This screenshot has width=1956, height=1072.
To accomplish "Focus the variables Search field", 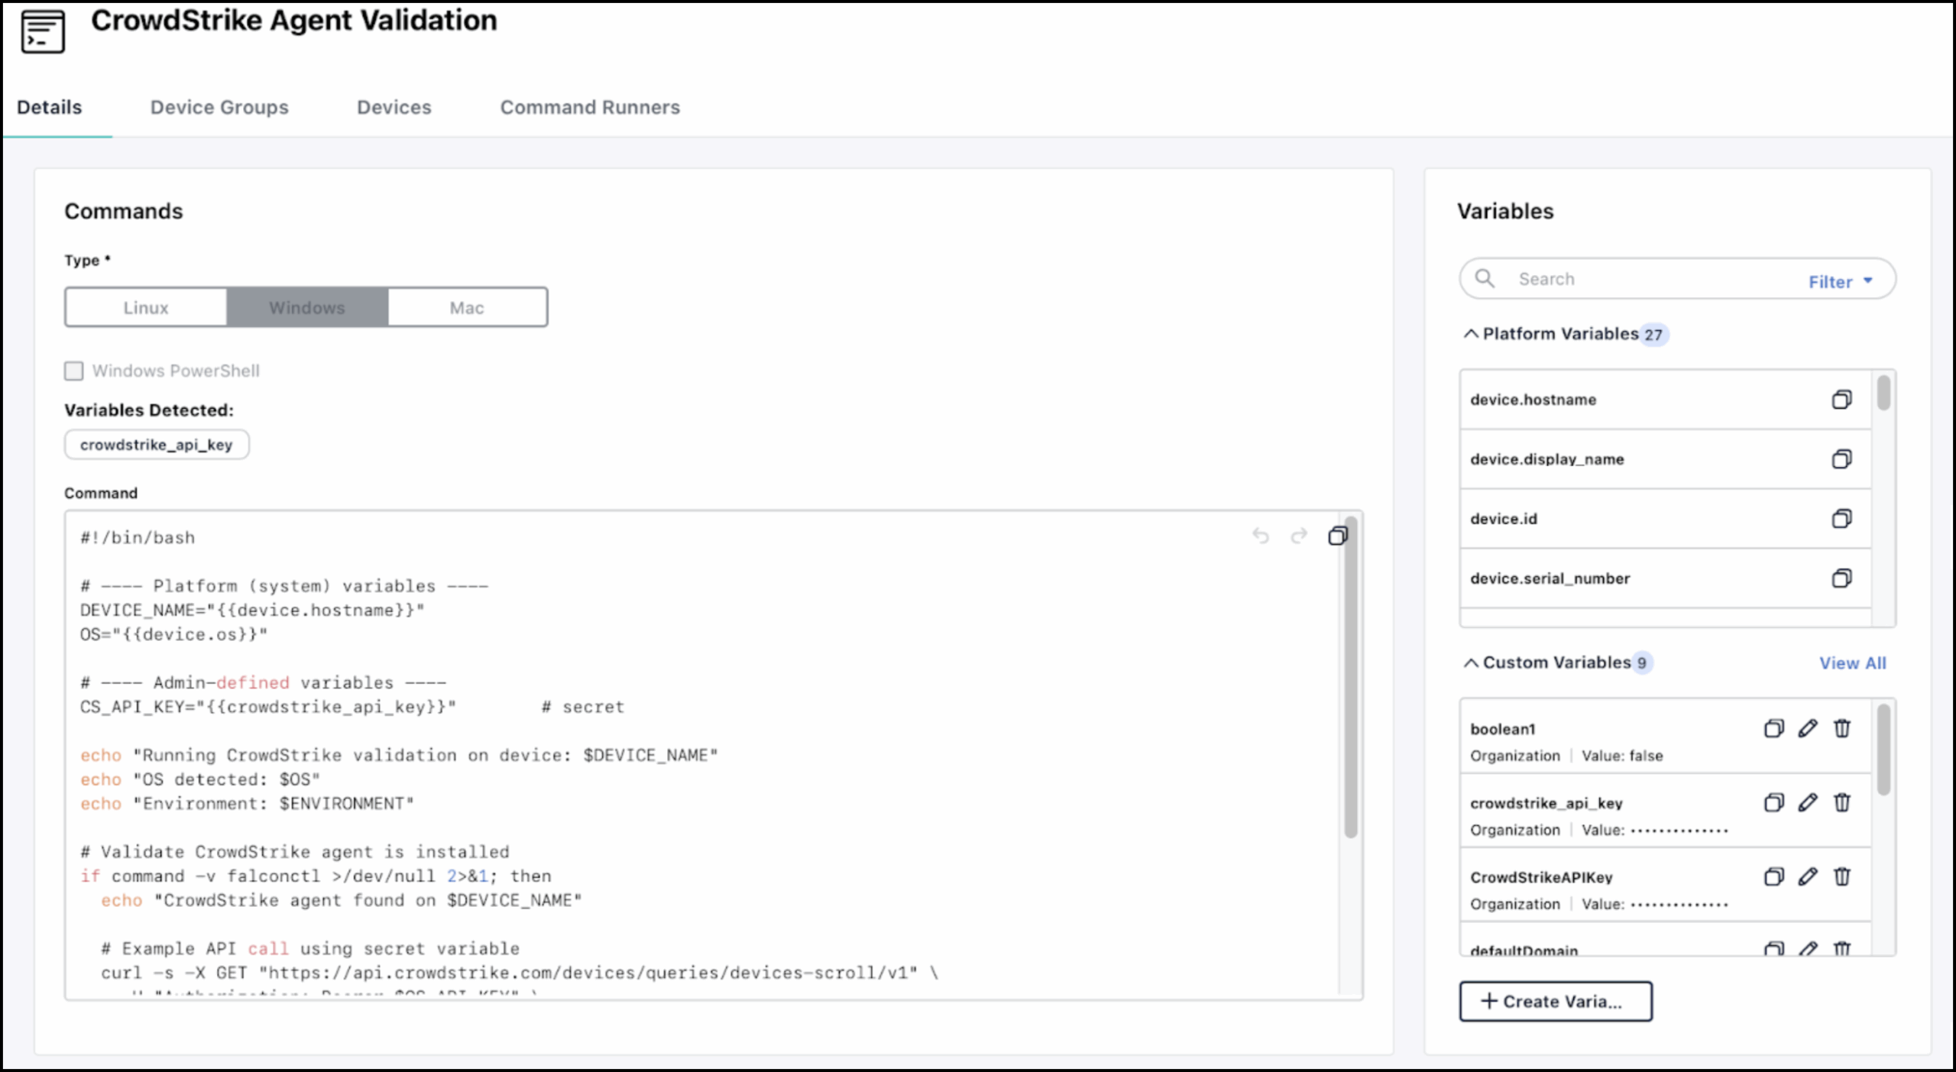I will (x=1643, y=279).
